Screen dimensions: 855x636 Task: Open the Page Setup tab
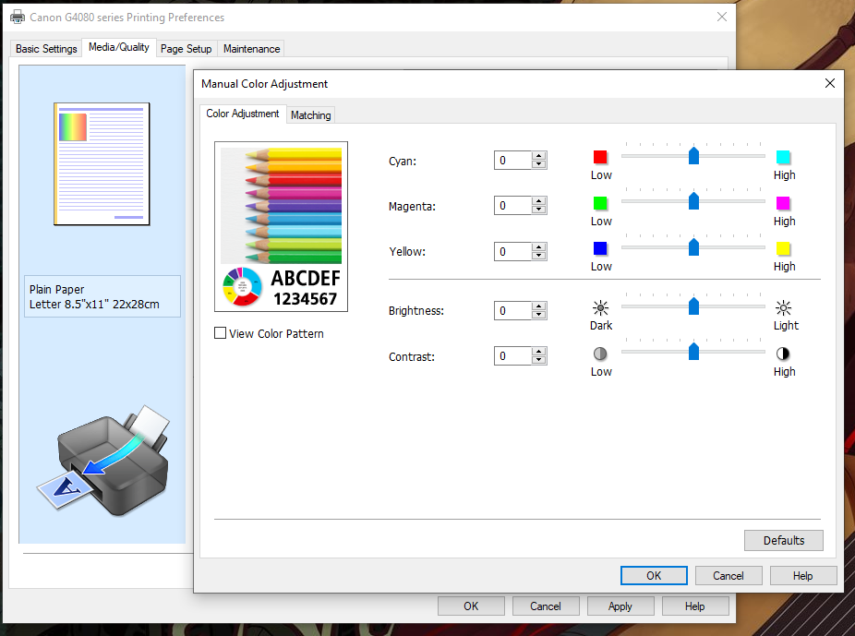[186, 49]
